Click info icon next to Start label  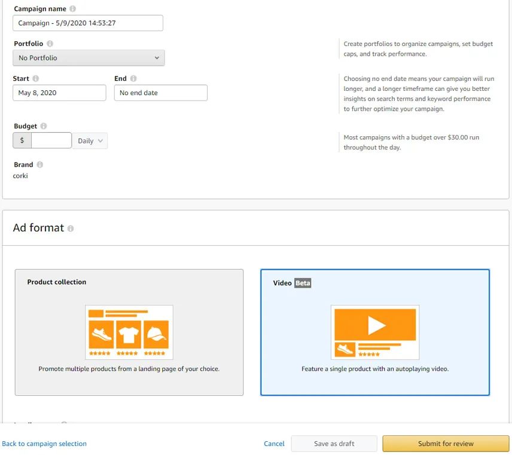tap(36, 78)
